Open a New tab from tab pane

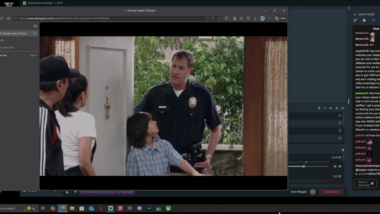18,55
